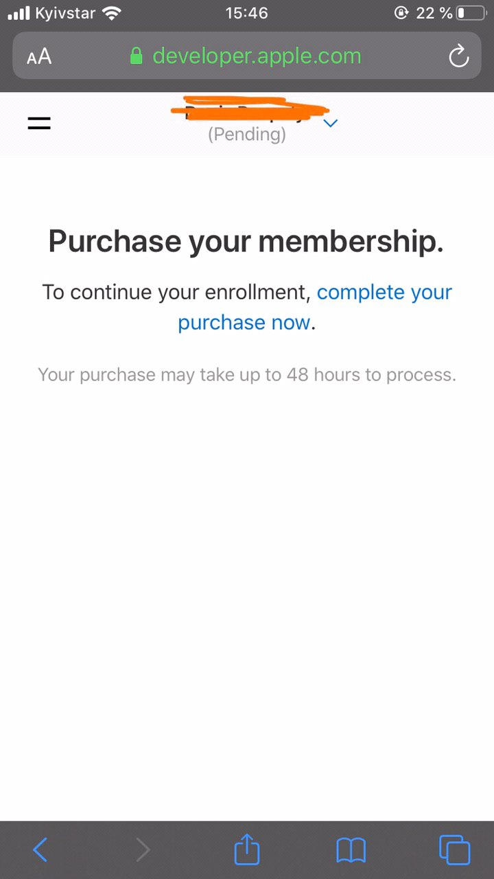The height and width of the screenshot is (879, 494).
Task: Open the AA text size options
Action: pos(39,56)
